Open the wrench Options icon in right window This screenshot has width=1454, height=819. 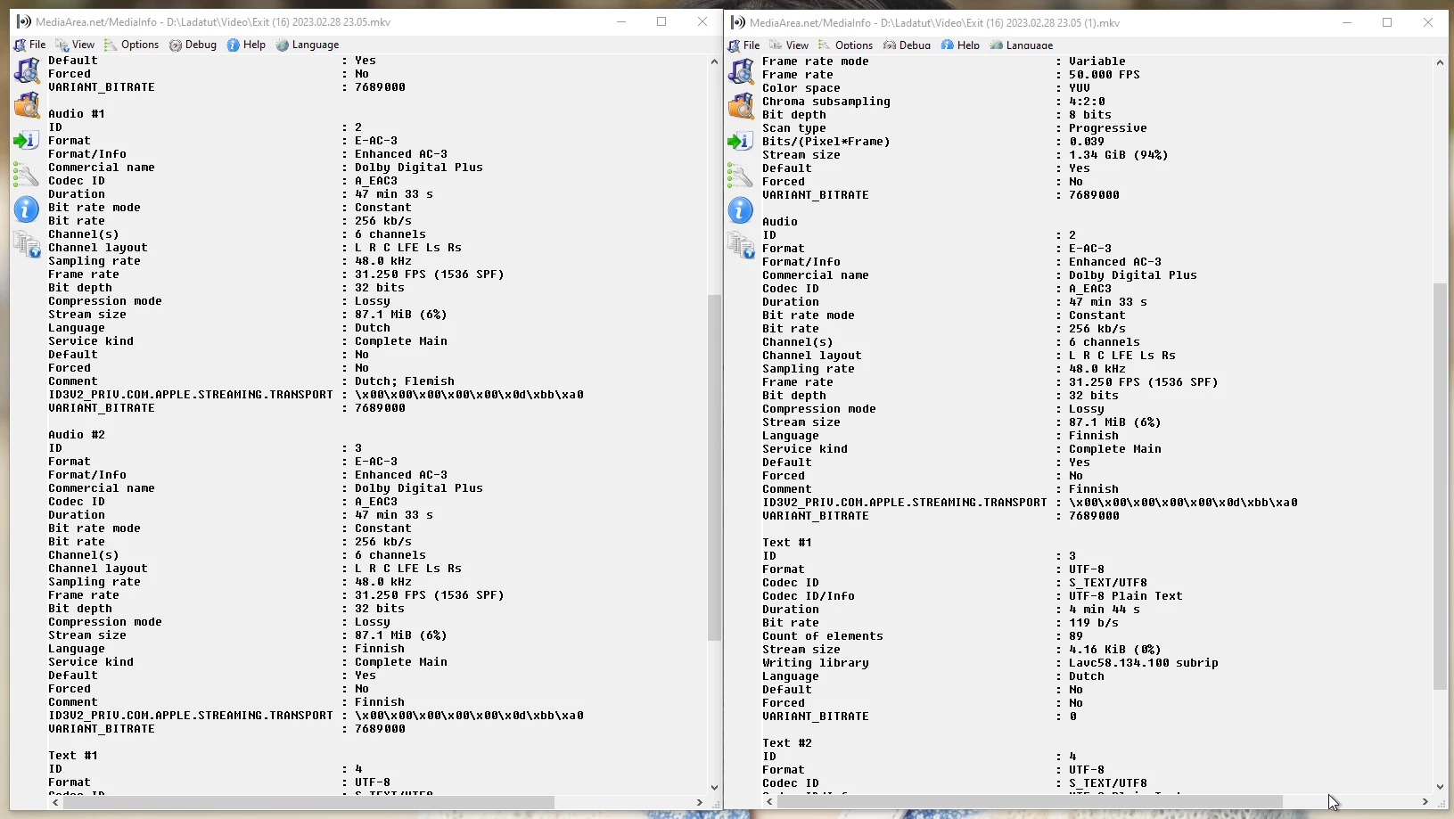coord(741,176)
